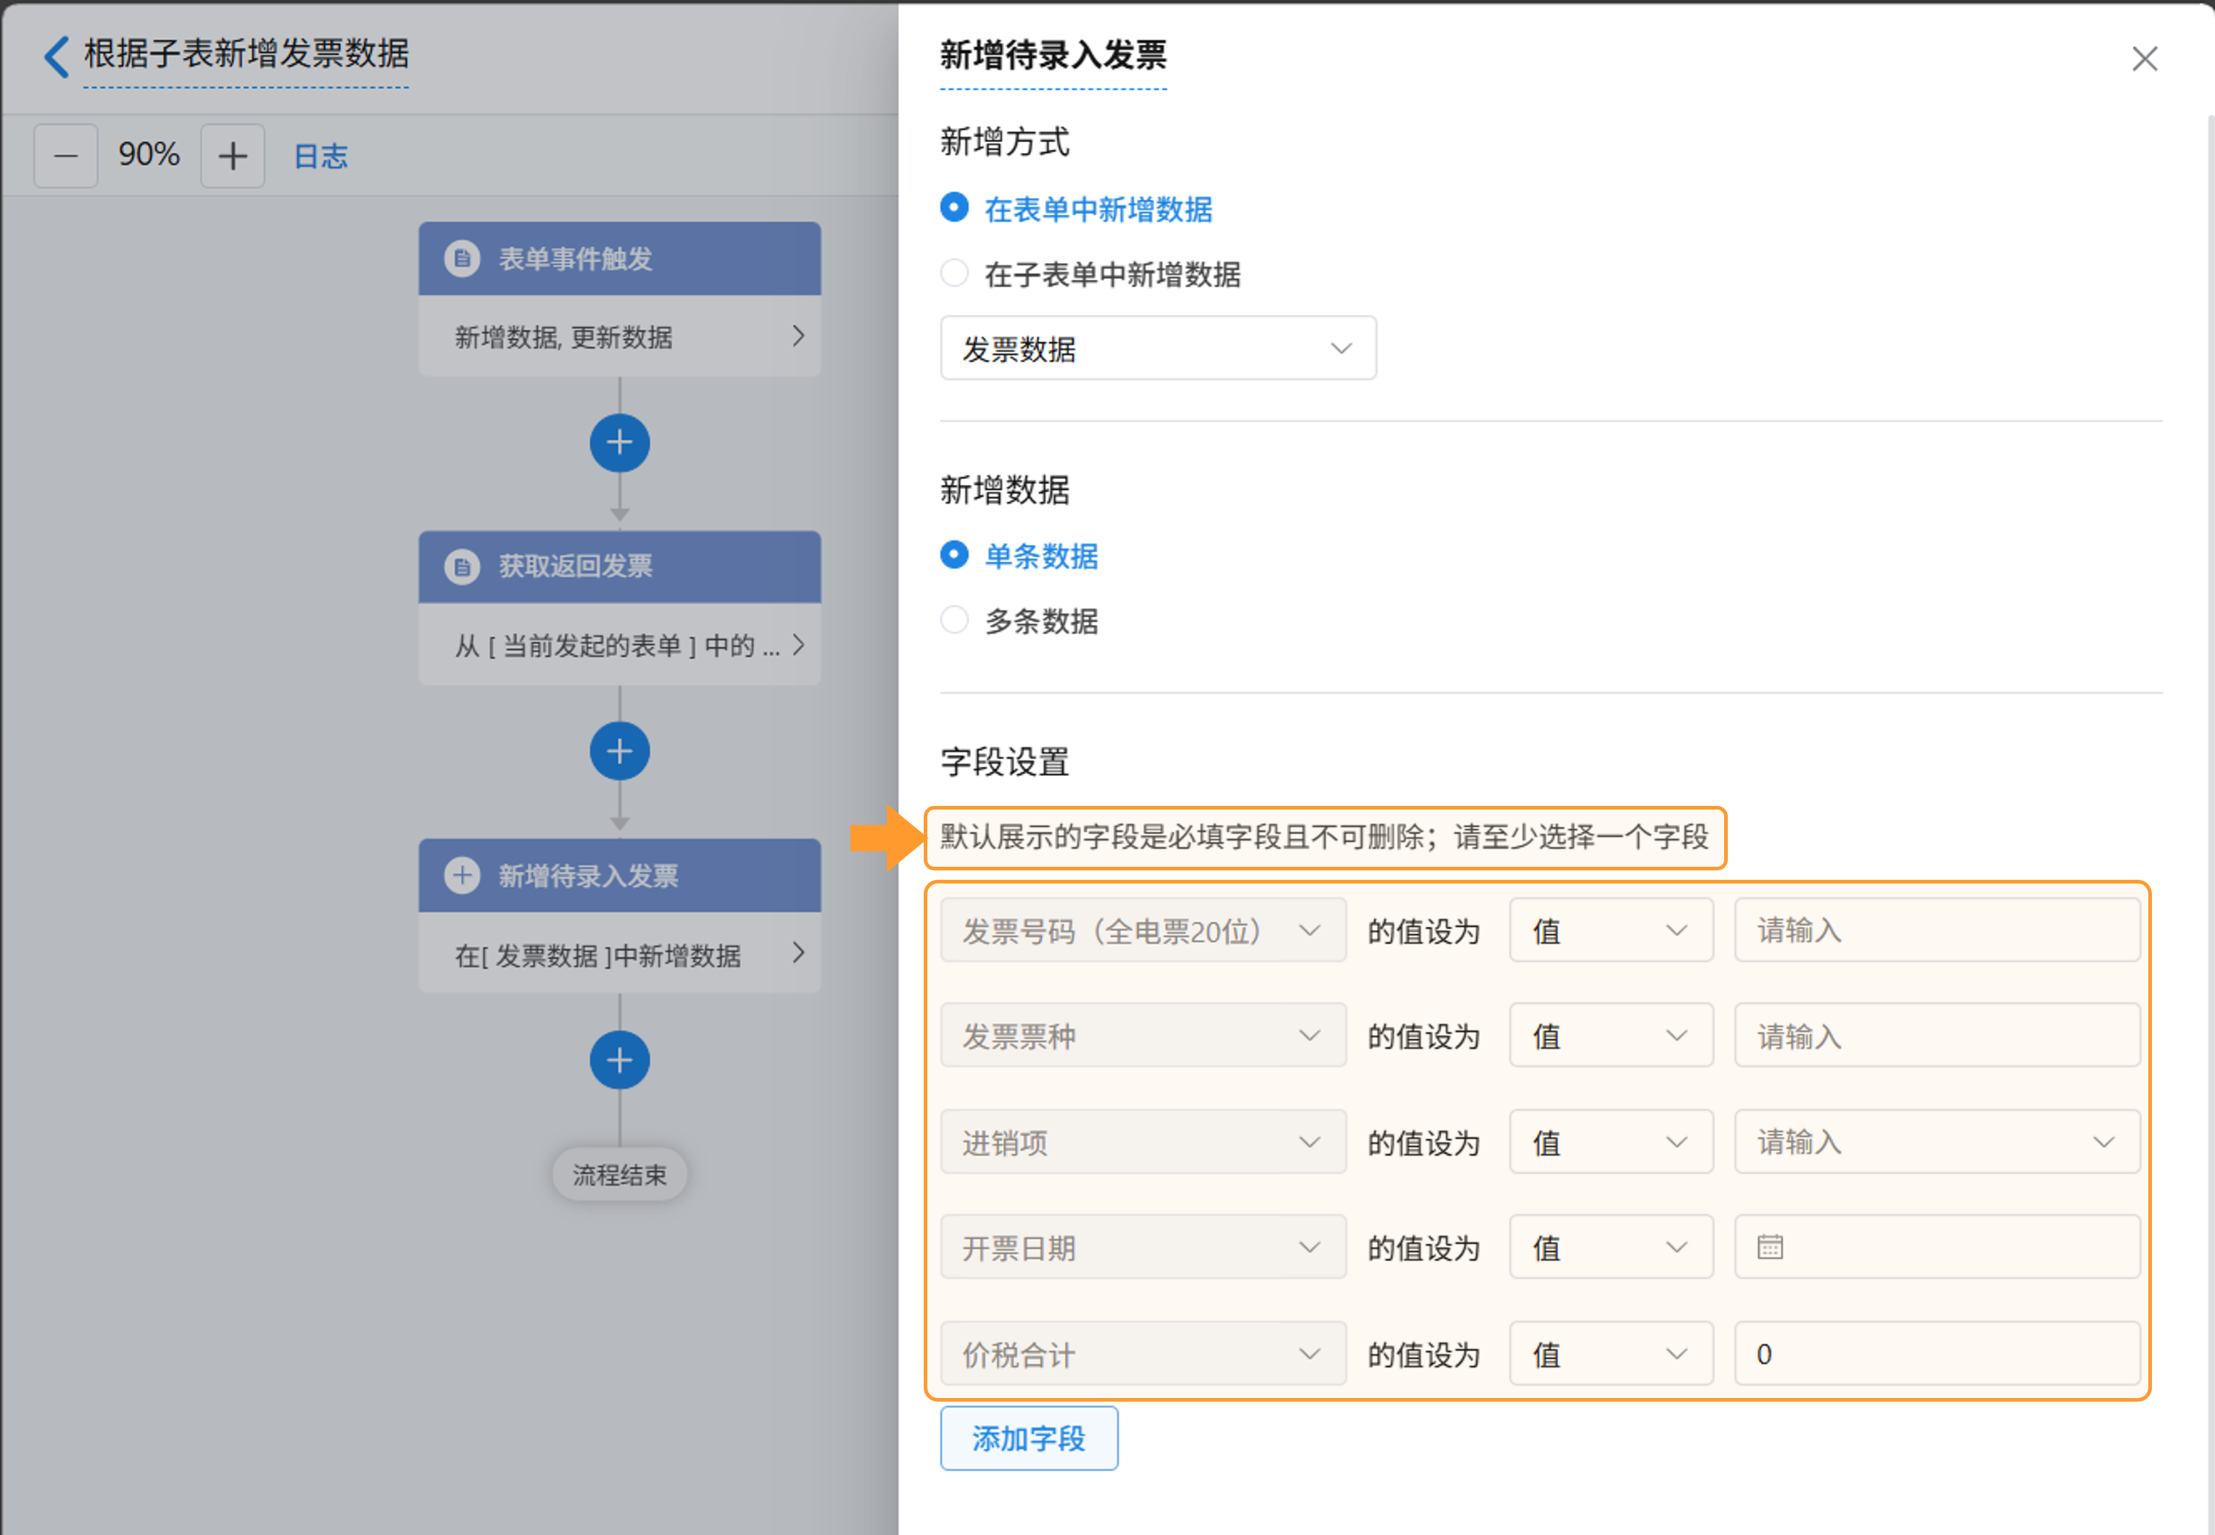Open the calendar picker for 开票日期
Image resolution: width=2215 pixels, height=1535 pixels.
pos(1770,1247)
